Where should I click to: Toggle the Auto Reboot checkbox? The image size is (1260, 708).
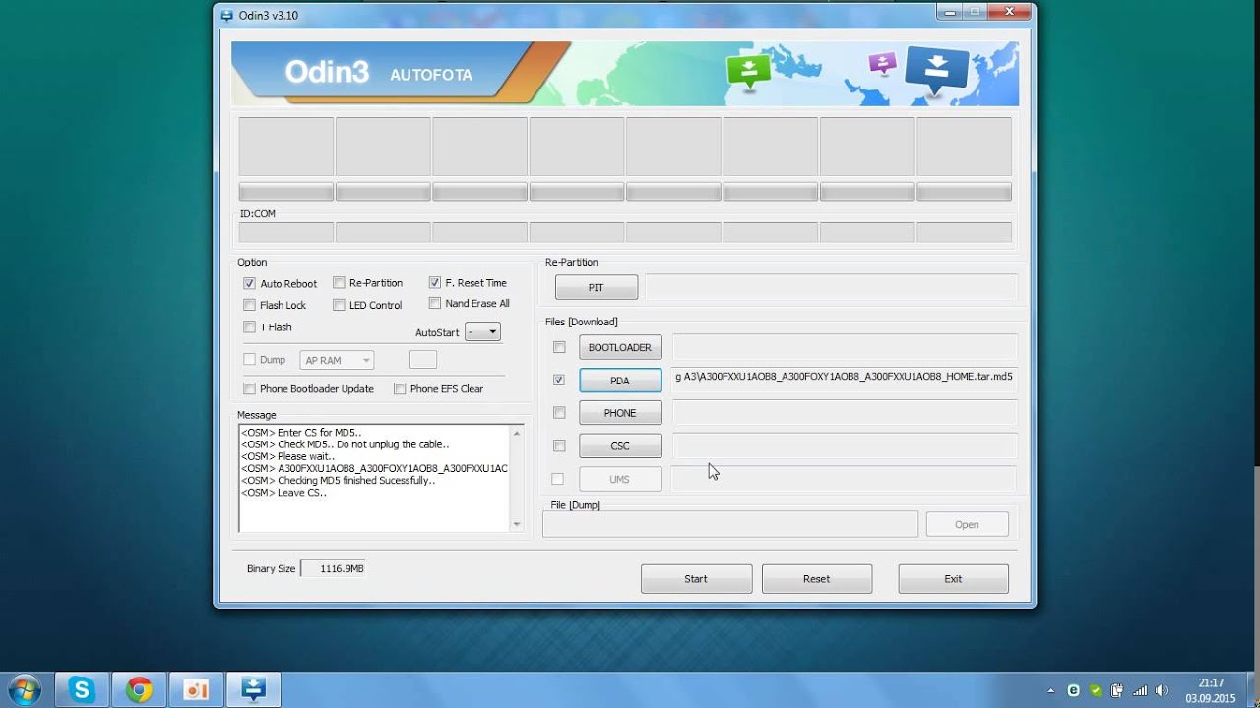click(x=249, y=283)
